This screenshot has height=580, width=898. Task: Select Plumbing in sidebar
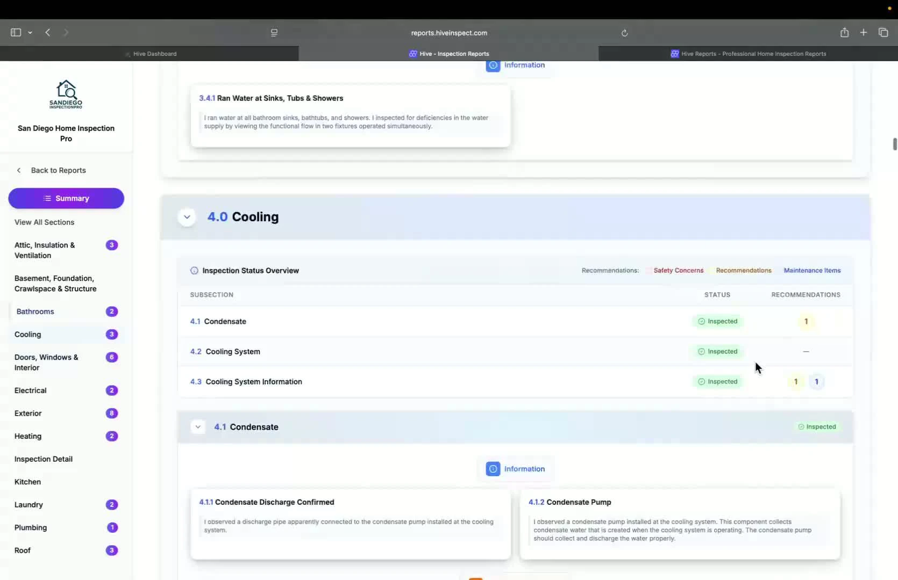tap(66, 527)
